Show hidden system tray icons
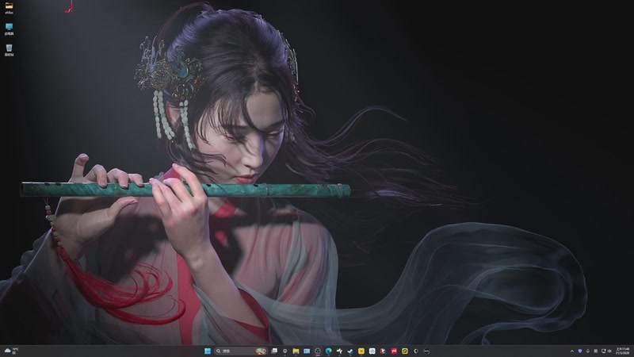This screenshot has height=357, width=634. click(x=571, y=351)
